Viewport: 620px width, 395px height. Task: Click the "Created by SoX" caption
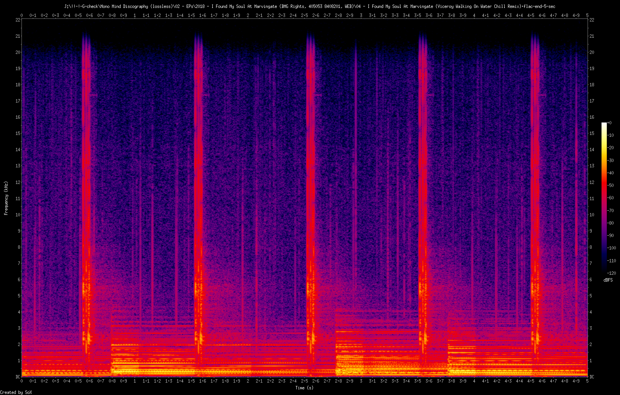[16, 392]
